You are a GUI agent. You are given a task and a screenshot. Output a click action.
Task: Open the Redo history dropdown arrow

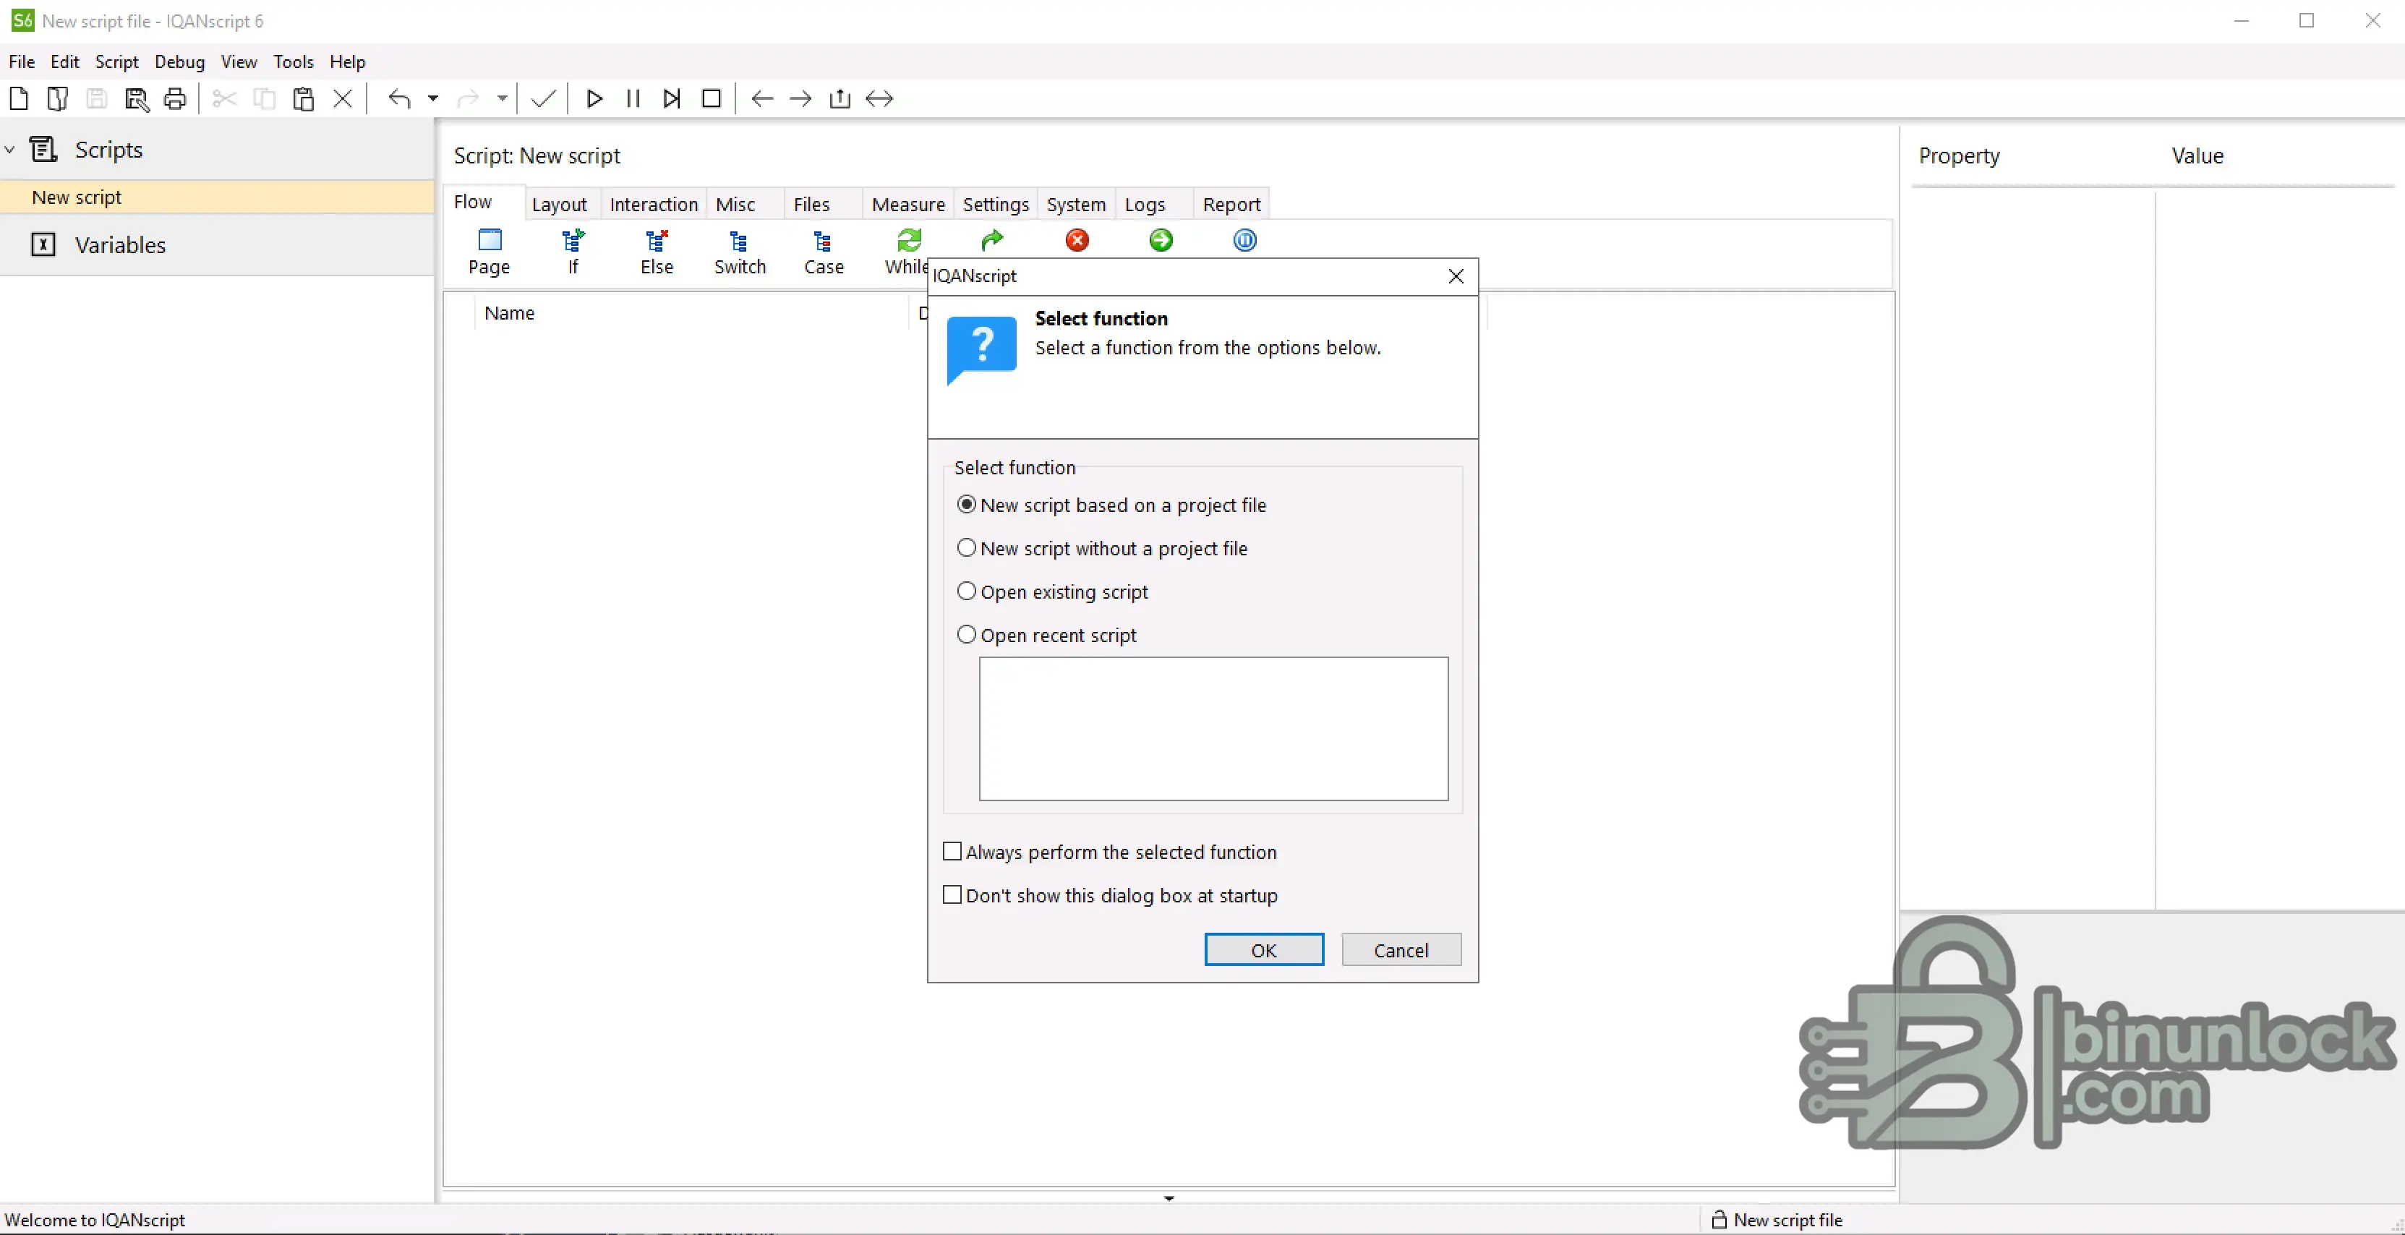point(501,98)
